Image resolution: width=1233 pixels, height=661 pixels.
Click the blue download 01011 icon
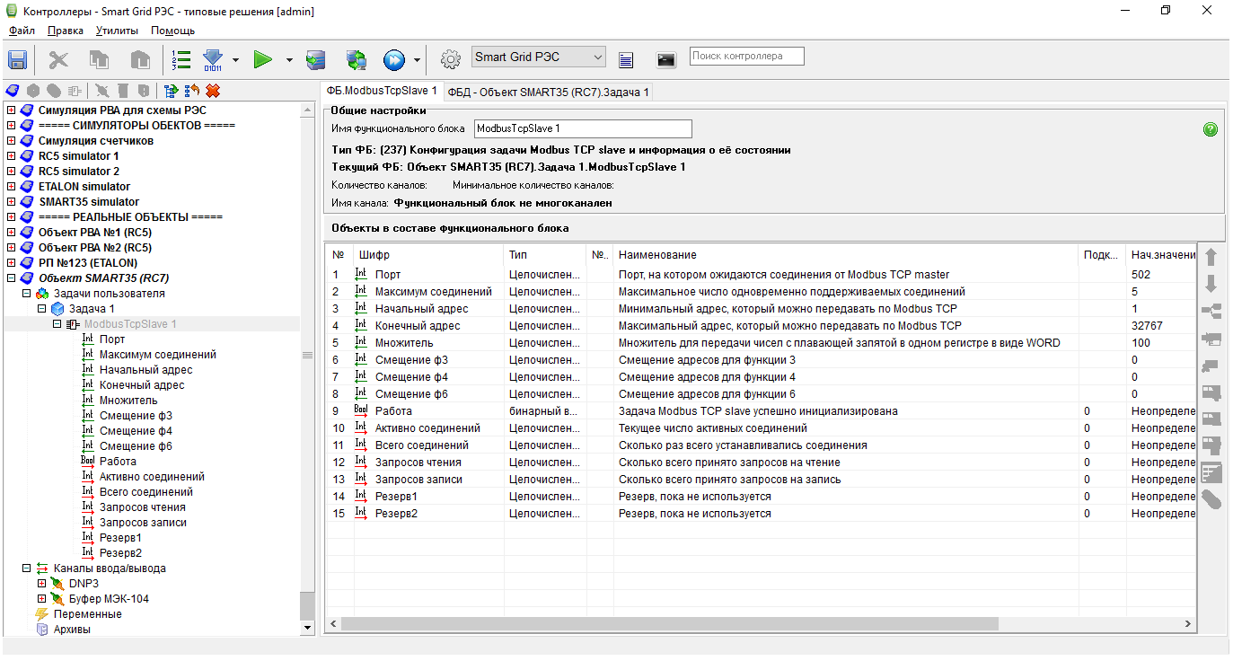213,59
